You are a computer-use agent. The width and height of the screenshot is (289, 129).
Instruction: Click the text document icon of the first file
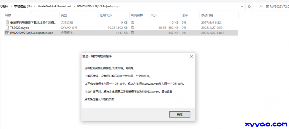[x=7, y=22]
